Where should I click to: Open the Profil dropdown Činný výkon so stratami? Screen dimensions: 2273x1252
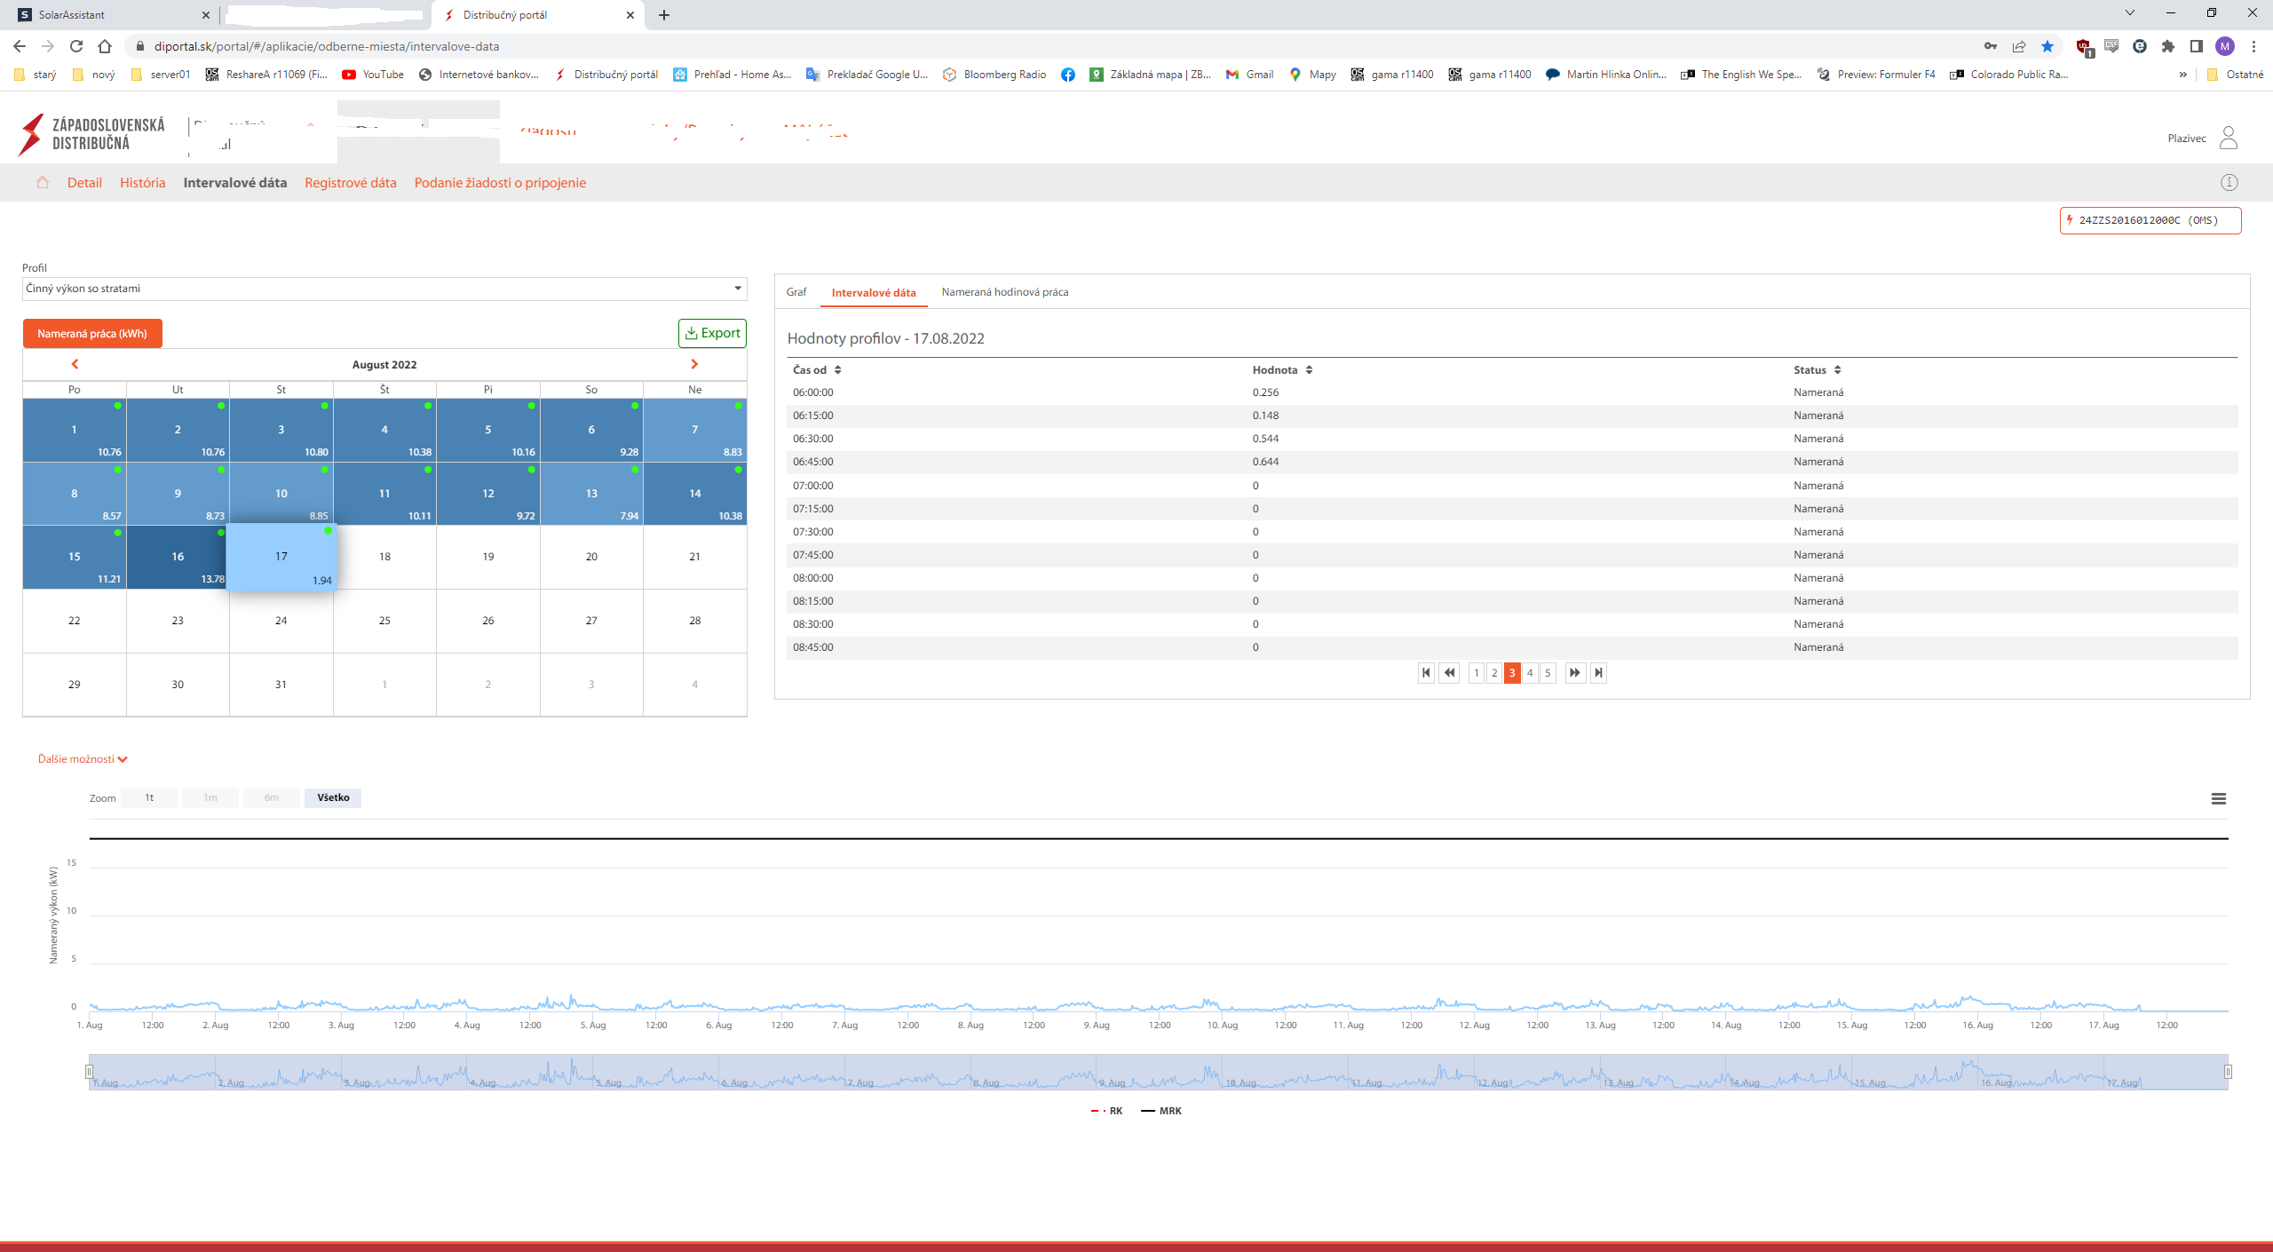tap(384, 289)
